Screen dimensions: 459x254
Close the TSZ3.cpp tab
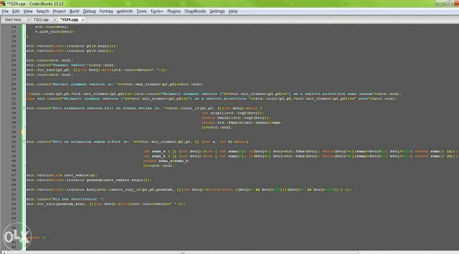55,20
